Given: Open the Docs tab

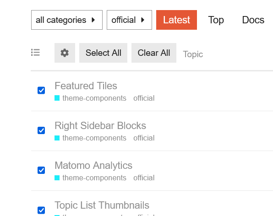Looking at the screenshot, I should tap(253, 20).
